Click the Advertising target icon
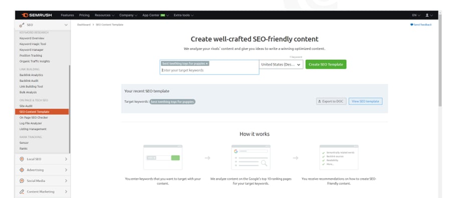451x198 pixels. [x=22, y=170]
